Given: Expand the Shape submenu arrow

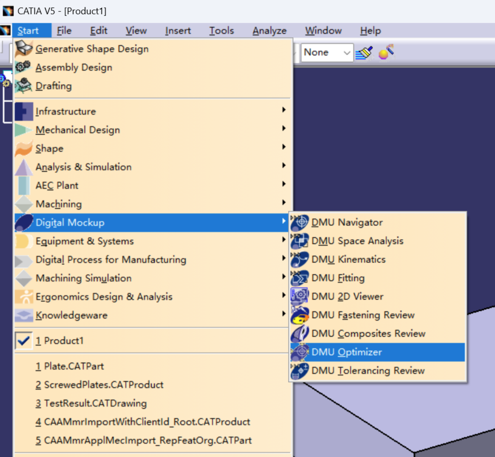Looking at the screenshot, I should coord(284,147).
